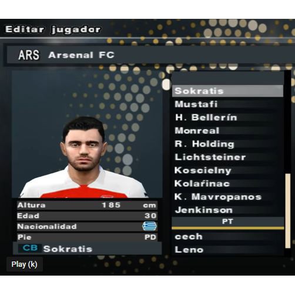Pick K. Mavropanos from the player list
Viewport: 295px width, 295px height.
[228, 197]
